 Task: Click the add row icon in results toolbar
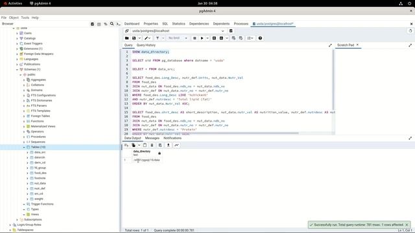(x=126, y=145)
